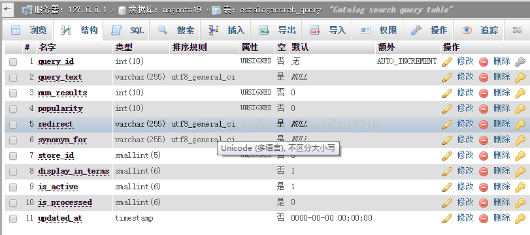Open the 导入 (Import) tab

click(x=327, y=31)
